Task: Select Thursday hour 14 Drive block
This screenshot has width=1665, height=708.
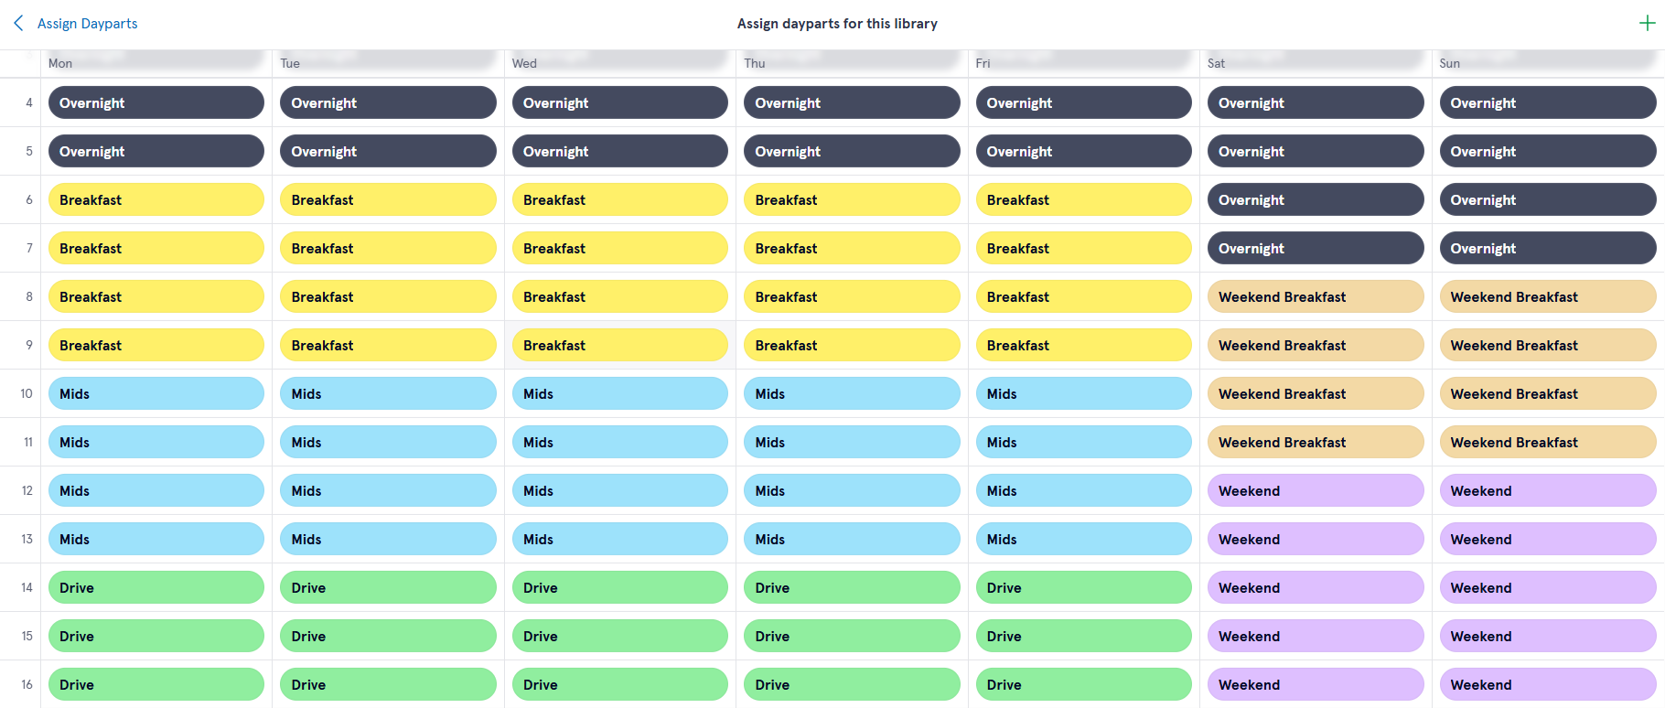Action: [x=852, y=587]
